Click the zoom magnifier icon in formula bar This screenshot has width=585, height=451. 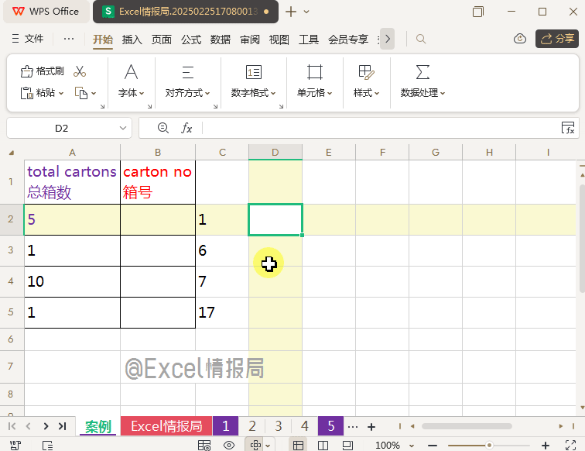point(162,128)
